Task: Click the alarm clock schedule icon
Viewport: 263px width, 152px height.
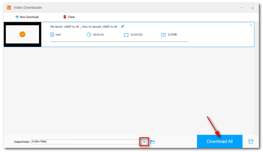Action: click(251, 141)
